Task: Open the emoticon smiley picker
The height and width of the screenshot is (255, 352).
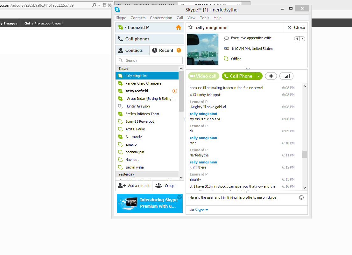Action: pyautogui.click(x=301, y=197)
